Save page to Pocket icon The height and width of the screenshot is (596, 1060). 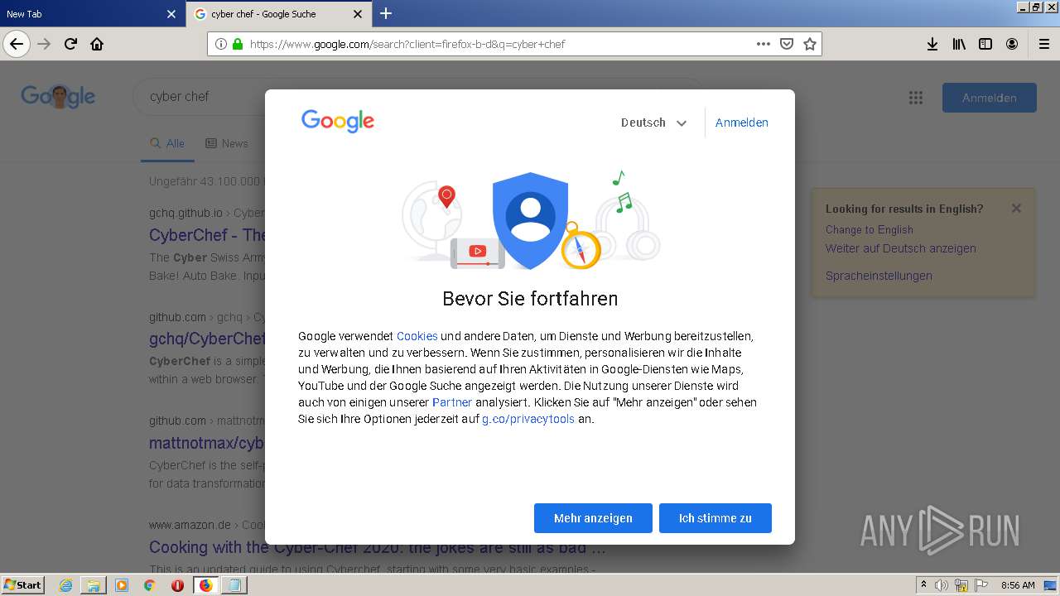pyautogui.click(x=787, y=44)
